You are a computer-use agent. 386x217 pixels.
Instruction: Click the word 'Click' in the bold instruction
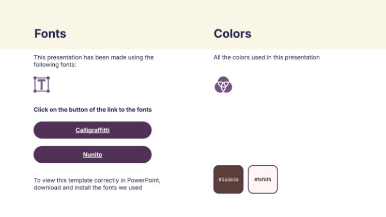tap(41, 110)
